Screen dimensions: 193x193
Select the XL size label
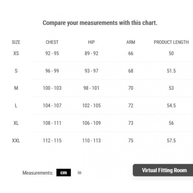[x=16, y=123]
